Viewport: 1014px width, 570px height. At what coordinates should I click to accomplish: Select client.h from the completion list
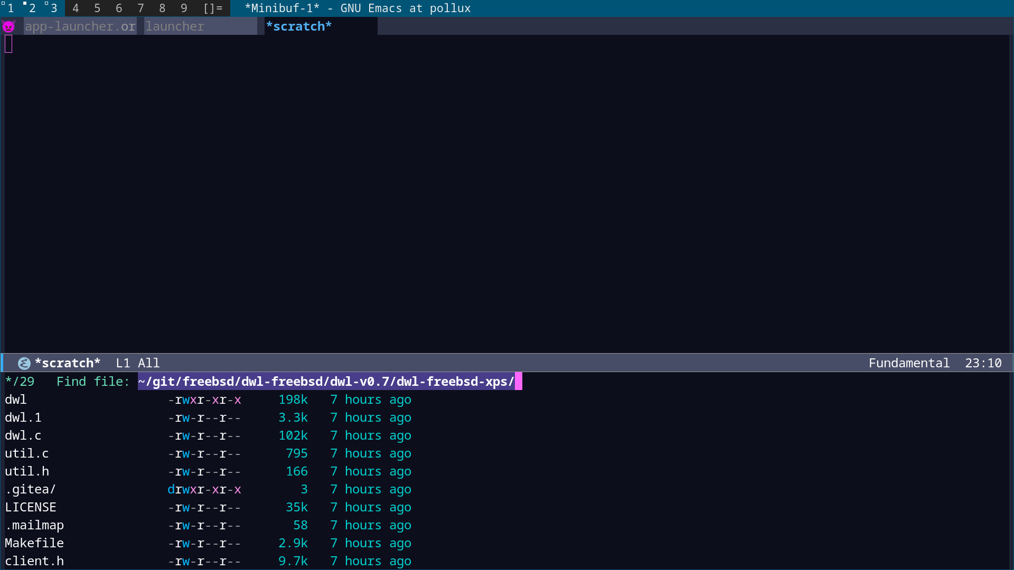pos(34,561)
